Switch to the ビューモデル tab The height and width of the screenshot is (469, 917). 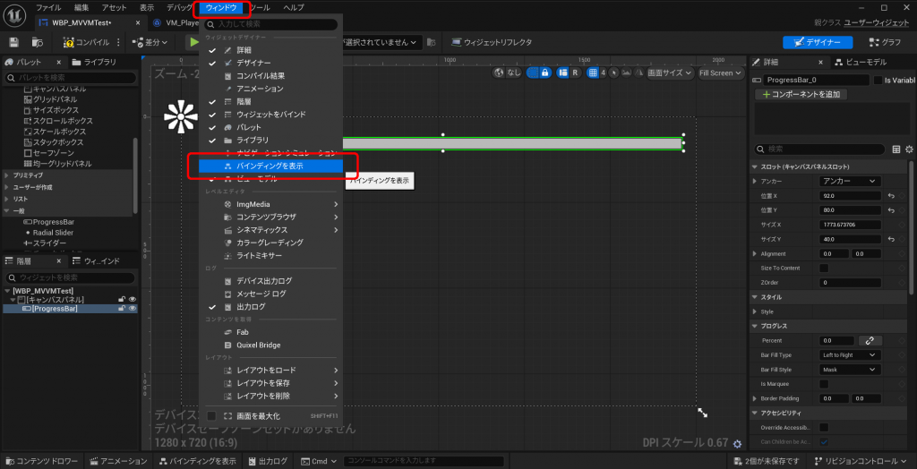[860, 62]
